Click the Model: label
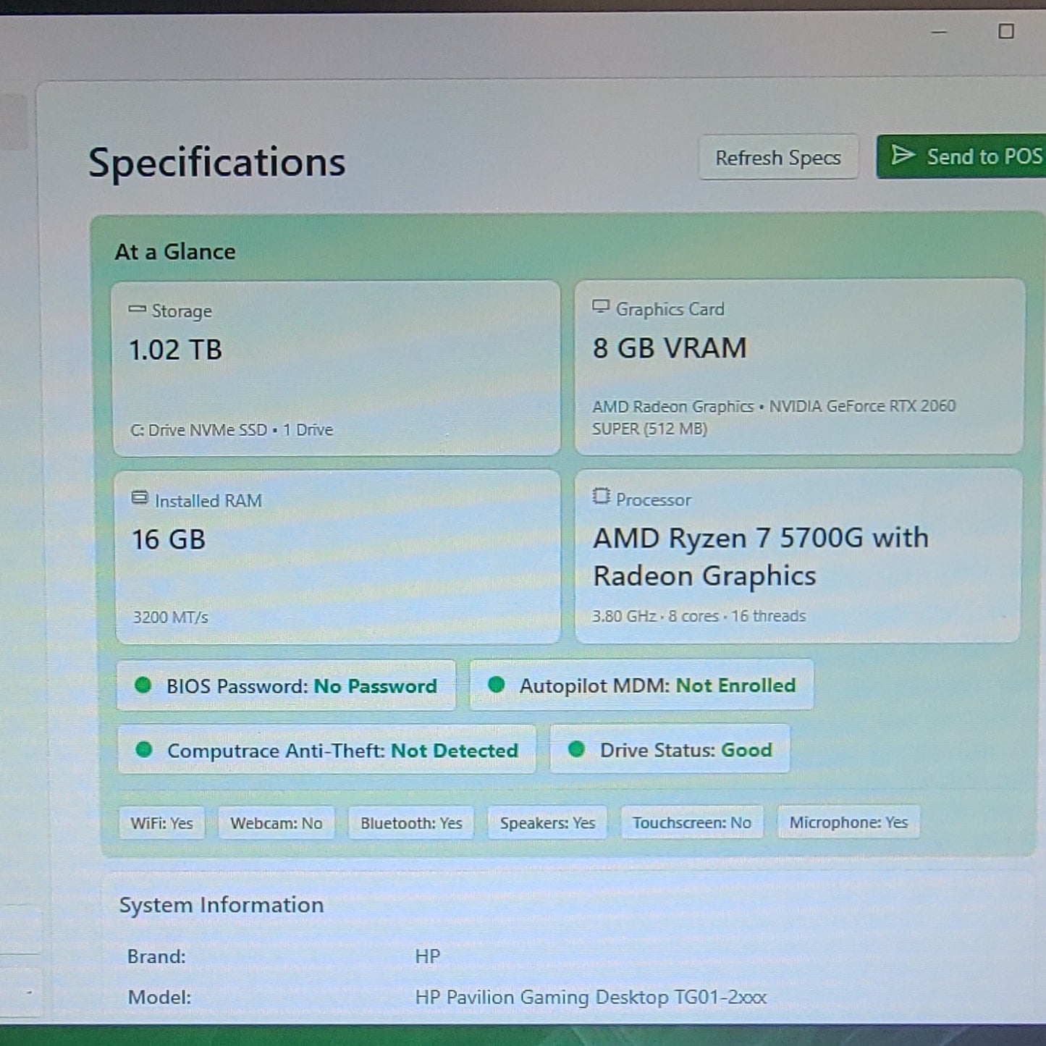The height and width of the screenshot is (1046, 1046). 159,998
